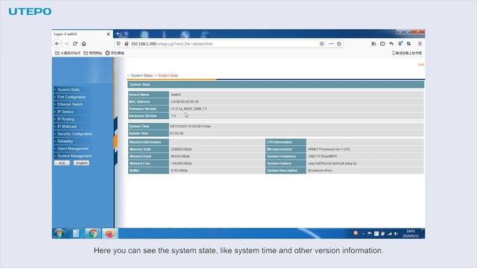
Task: Open the third bookmark with globe icon
Action: pos(115,53)
